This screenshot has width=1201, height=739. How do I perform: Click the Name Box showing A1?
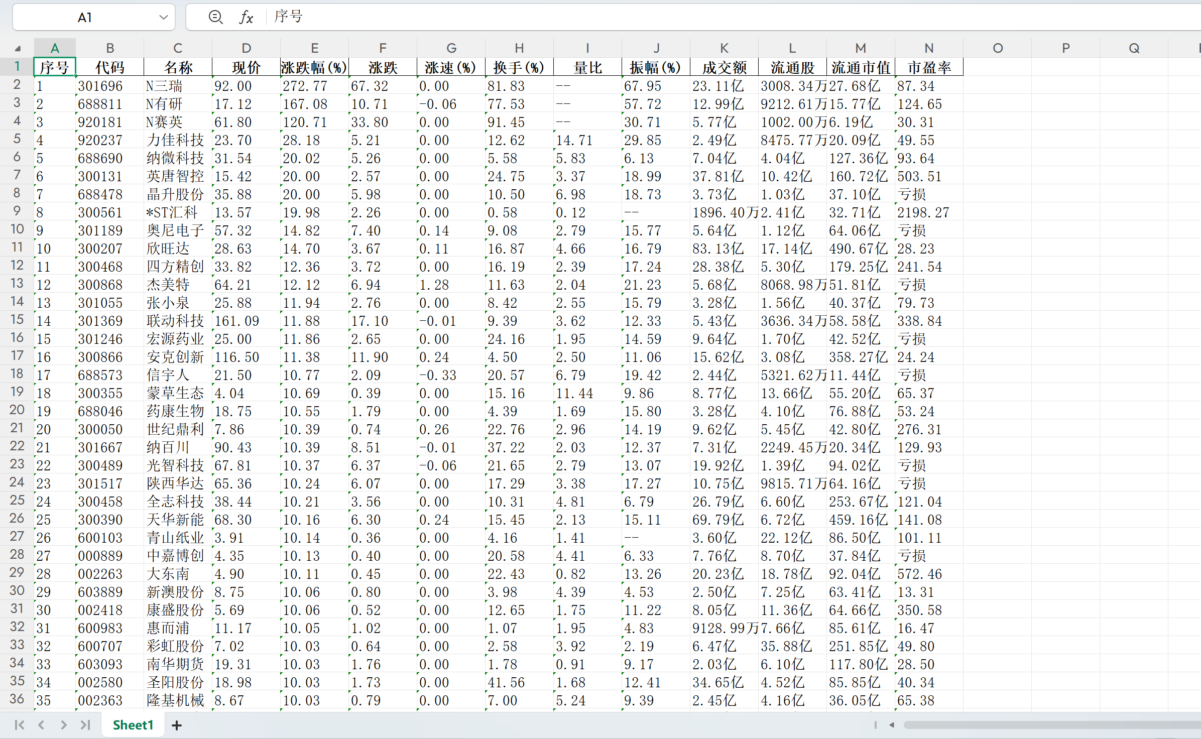[85, 18]
